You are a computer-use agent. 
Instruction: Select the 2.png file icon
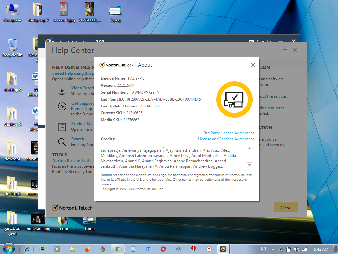coord(115,13)
